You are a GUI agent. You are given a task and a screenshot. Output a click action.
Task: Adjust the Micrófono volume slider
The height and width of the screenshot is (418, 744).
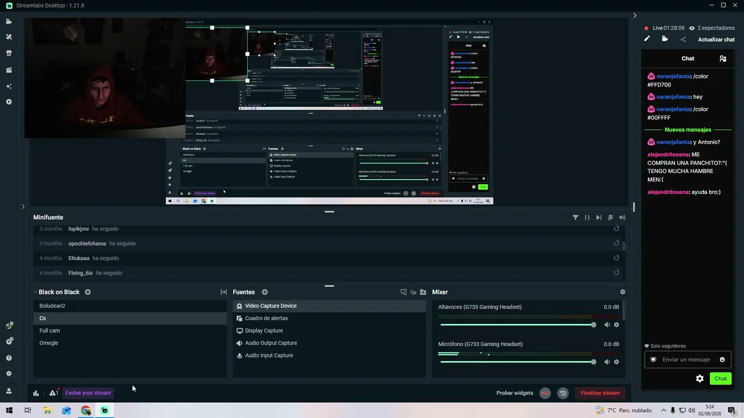pos(517,362)
